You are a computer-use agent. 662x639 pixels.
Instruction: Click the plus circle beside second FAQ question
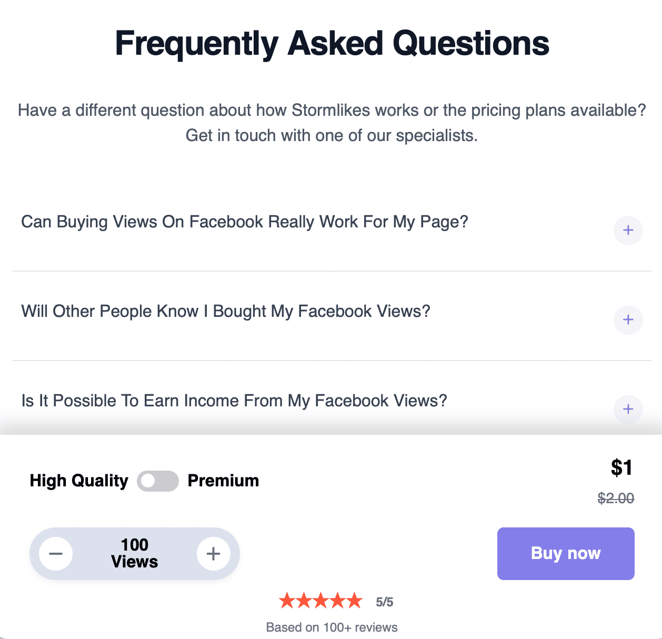point(628,320)
